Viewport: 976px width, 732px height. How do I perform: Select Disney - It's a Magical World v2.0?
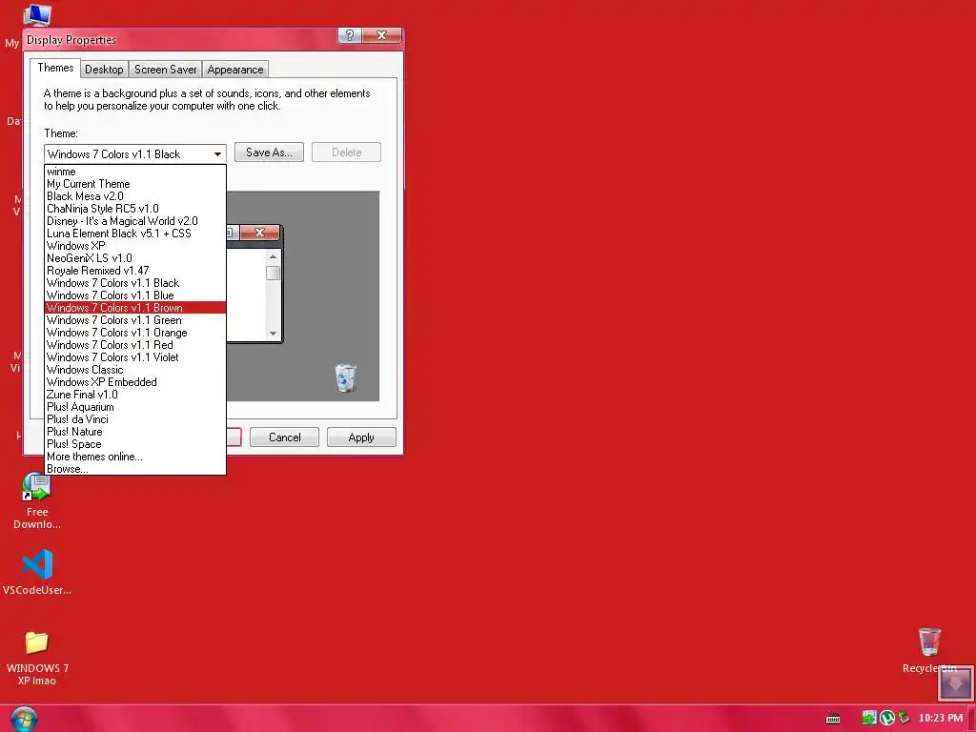135,221
